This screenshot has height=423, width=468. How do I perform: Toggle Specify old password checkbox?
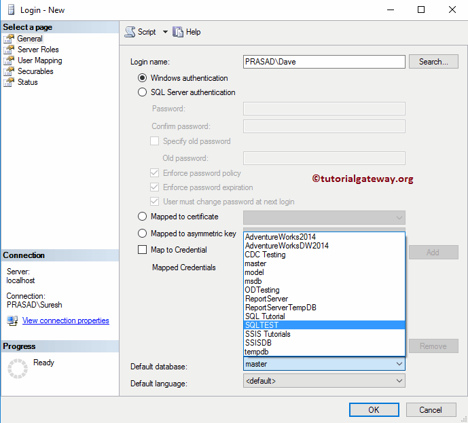point(154,141)
